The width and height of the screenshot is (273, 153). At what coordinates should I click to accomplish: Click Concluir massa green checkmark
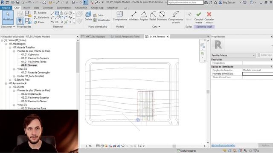[x=199, y=17]
